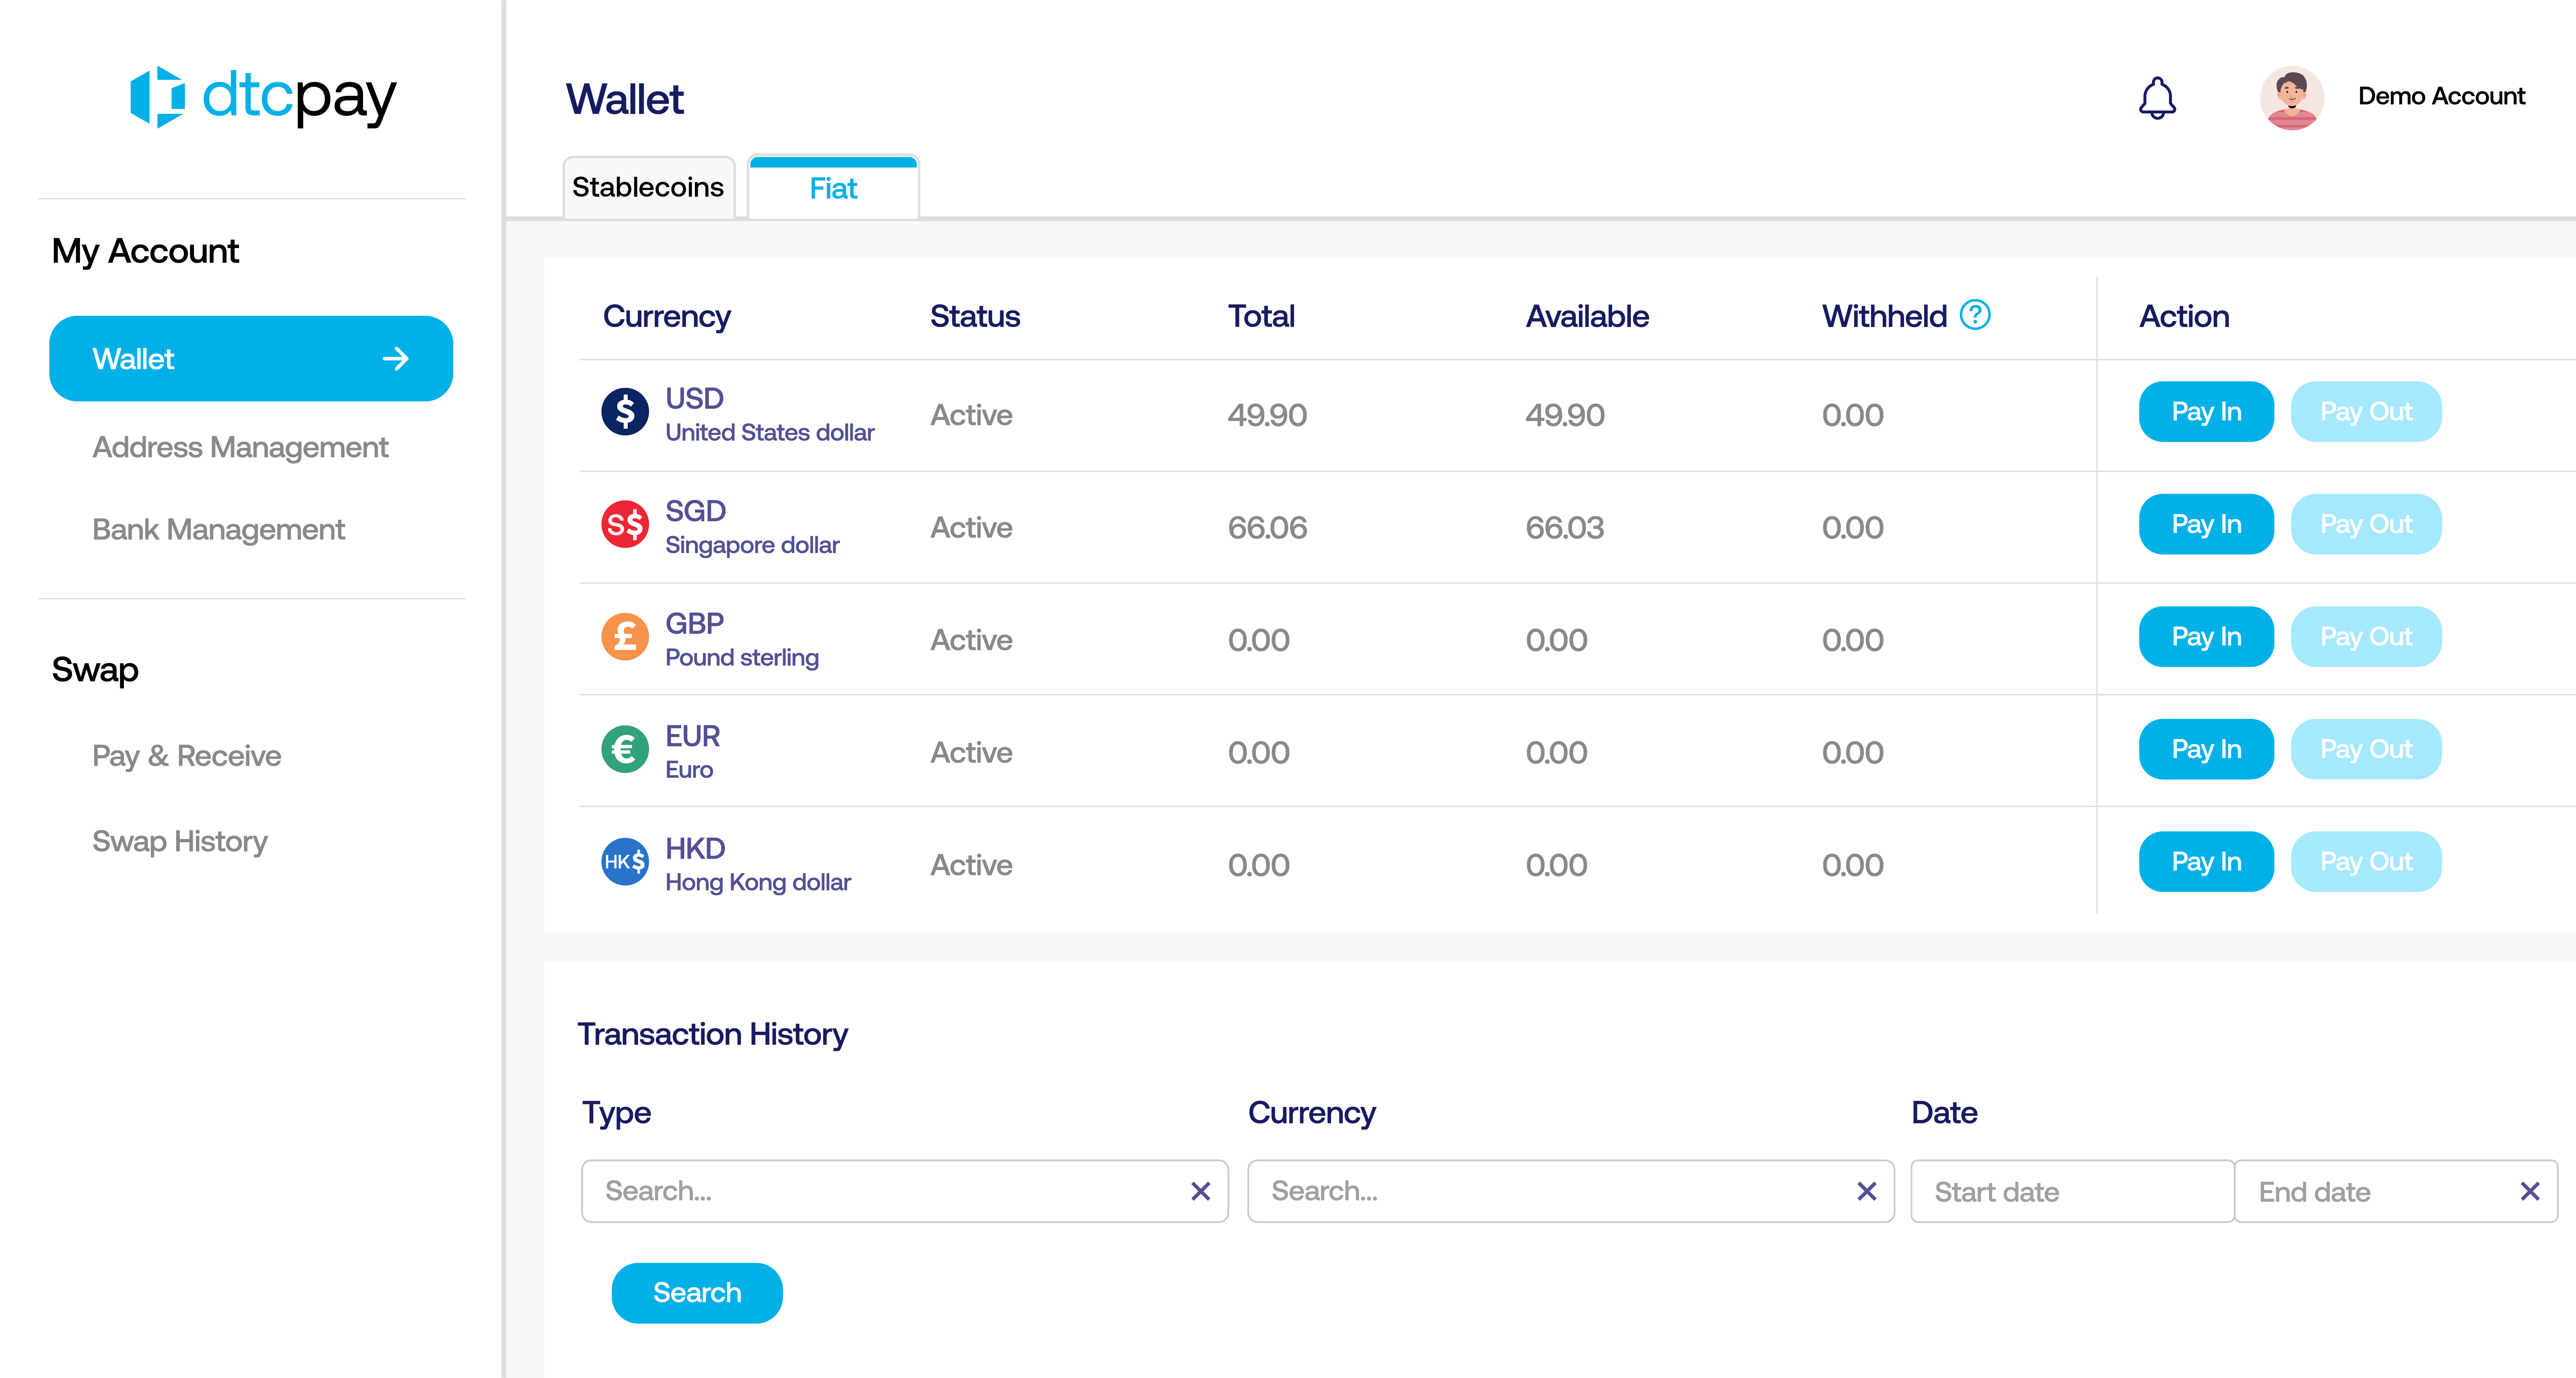Screen dimensions: 2576x1378
Task: Clear the Type search field
Action: tap(1200, 1191)
